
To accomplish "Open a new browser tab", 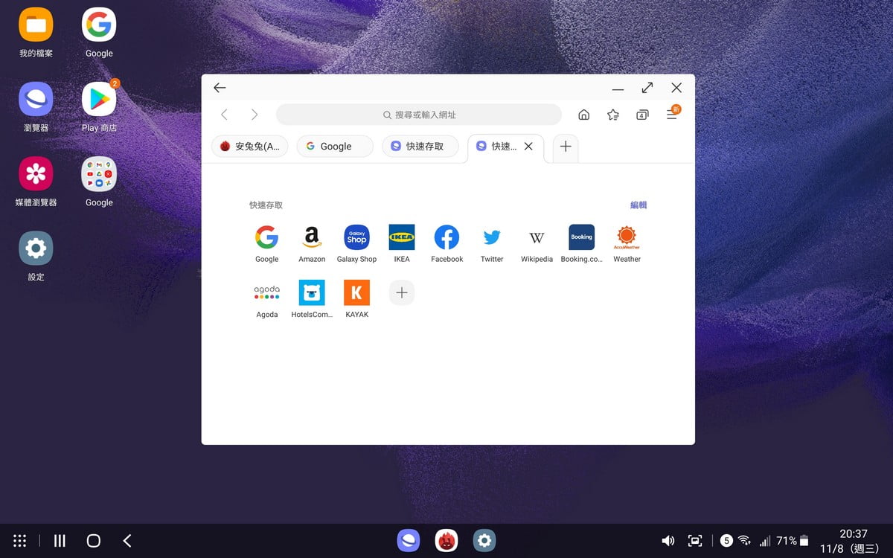I will pyautogui.click(x=566, y=147).
